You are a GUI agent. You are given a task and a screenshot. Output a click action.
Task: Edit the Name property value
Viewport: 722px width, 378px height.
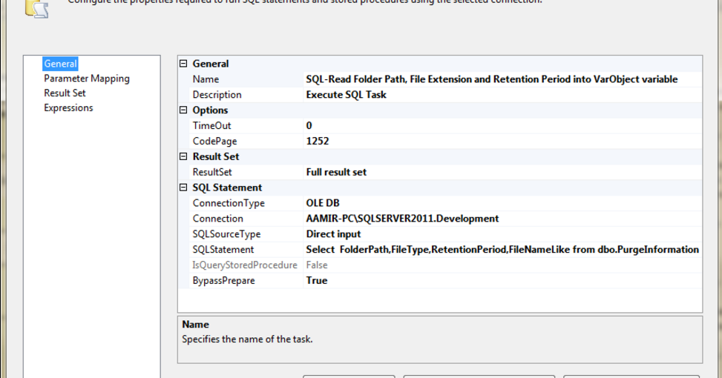click(x=503, y=79)
